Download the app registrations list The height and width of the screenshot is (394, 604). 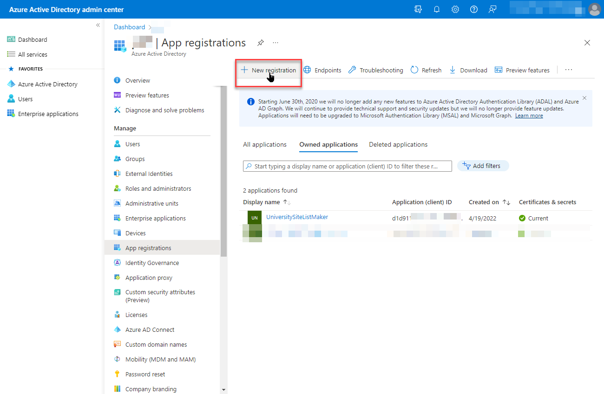[x=468, y=71]
